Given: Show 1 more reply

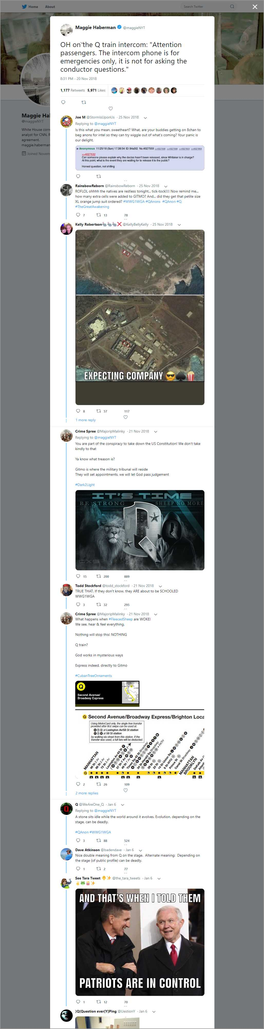Looking at the screenshot, I should point(86,420).
